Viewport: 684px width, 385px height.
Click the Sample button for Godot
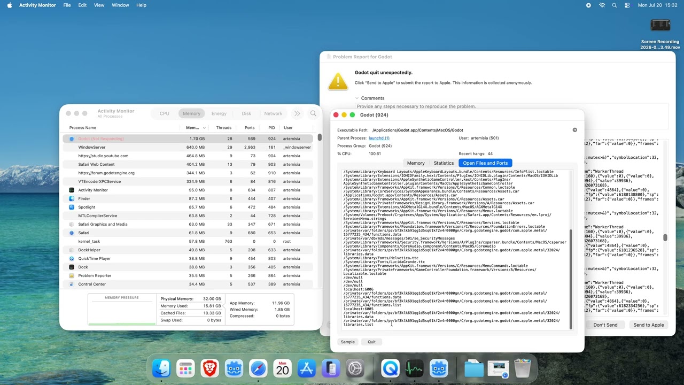(x=348, y=342)
